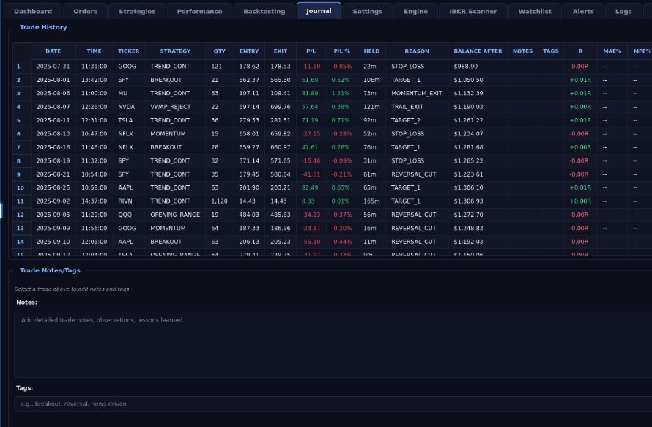652x427 pixels.
Task: Select the Alerts tab
Action: click(583, 11)
